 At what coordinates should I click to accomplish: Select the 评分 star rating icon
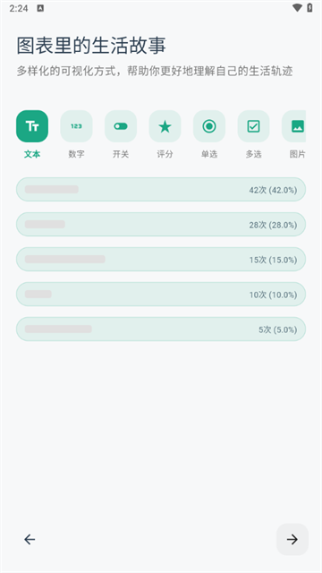(x=165, y=126)
